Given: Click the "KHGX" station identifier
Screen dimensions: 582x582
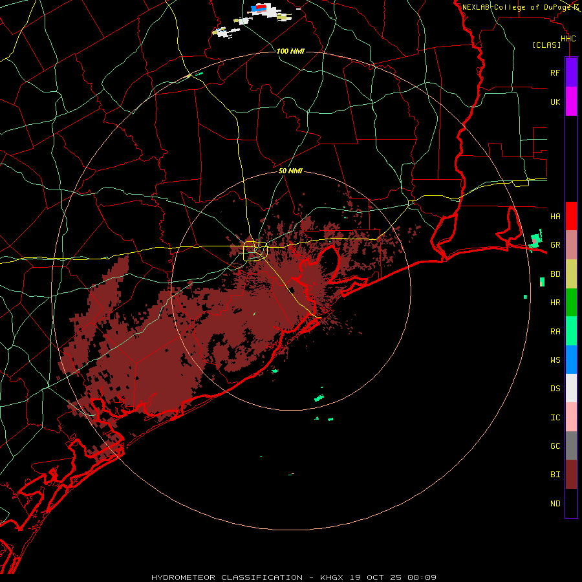Looking at the screenshot, I should point(332,577).
